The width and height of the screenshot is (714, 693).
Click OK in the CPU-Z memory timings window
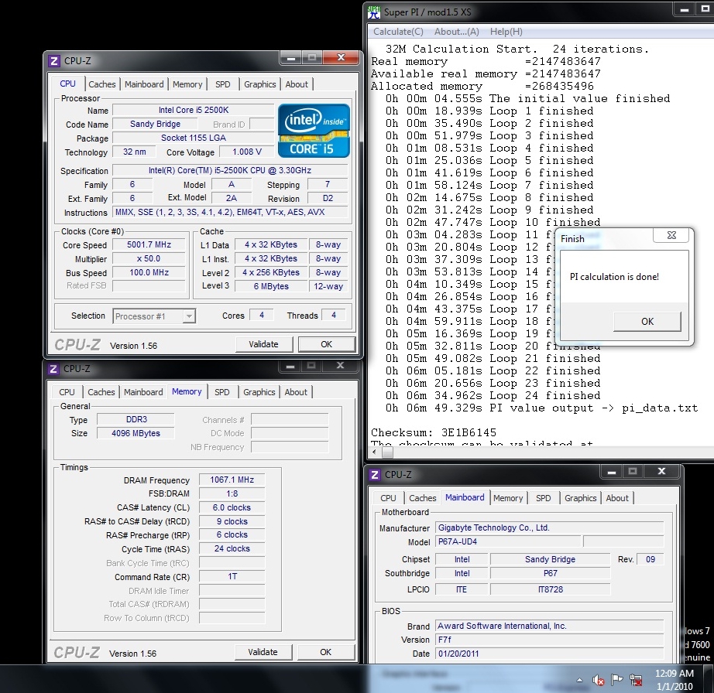click(325, 652)
